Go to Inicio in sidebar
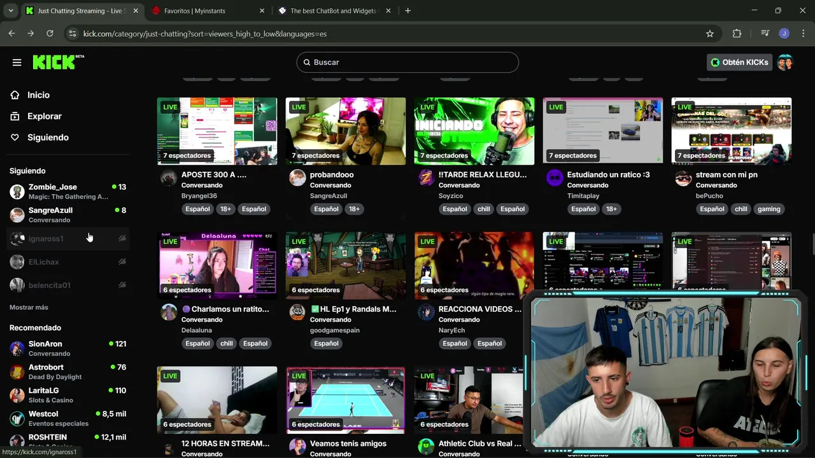The height and width of the screenshot is (458, 815). coord(38,95)
